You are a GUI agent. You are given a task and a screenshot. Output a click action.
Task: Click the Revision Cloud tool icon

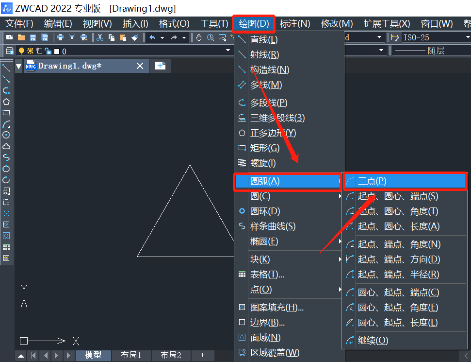pos(6,146)
